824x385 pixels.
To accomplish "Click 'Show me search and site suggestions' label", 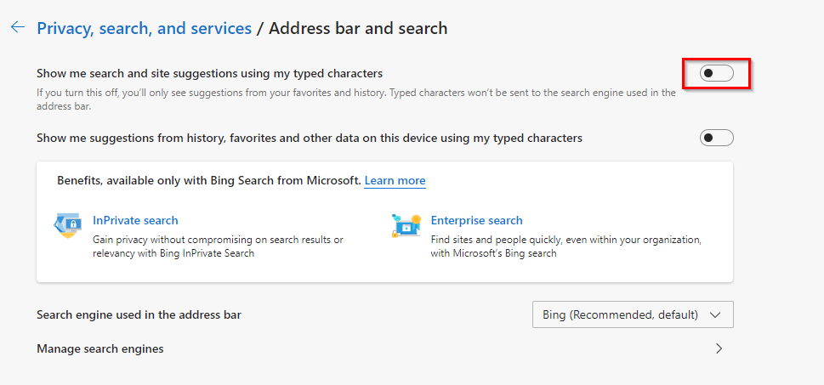I will coord(210,74).
